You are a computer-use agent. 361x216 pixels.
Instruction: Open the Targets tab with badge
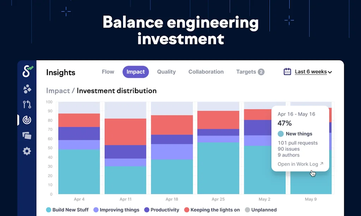[x=250, y=72]
